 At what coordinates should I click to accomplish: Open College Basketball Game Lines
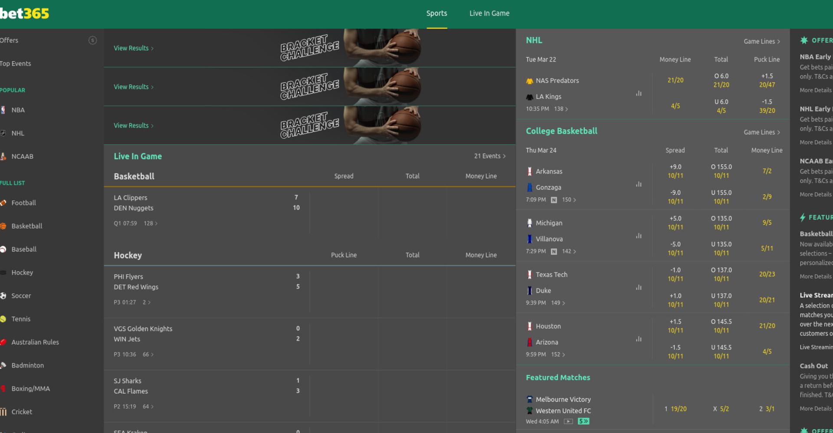tap(762, 132)
